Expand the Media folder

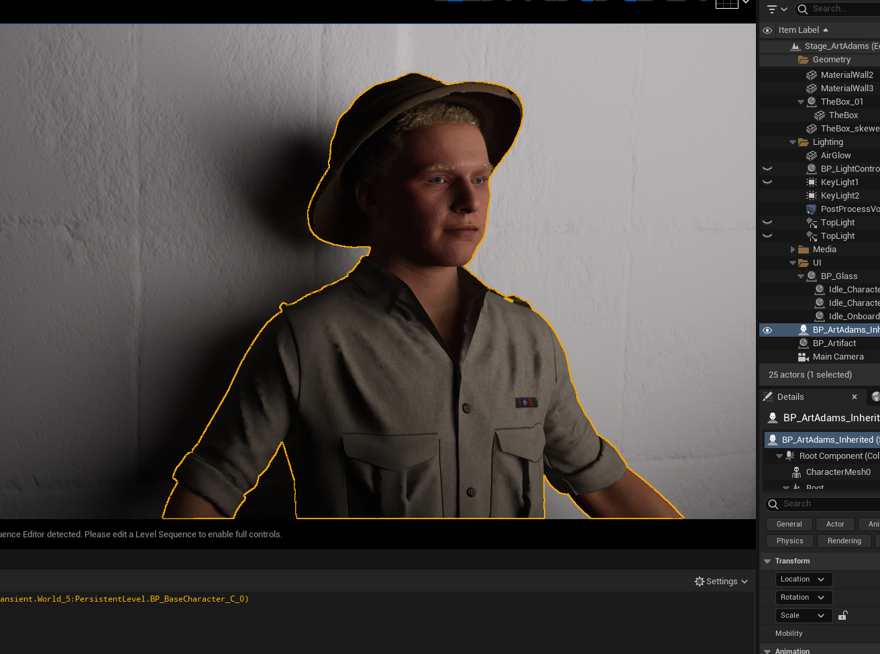click(x=793, y=250)
